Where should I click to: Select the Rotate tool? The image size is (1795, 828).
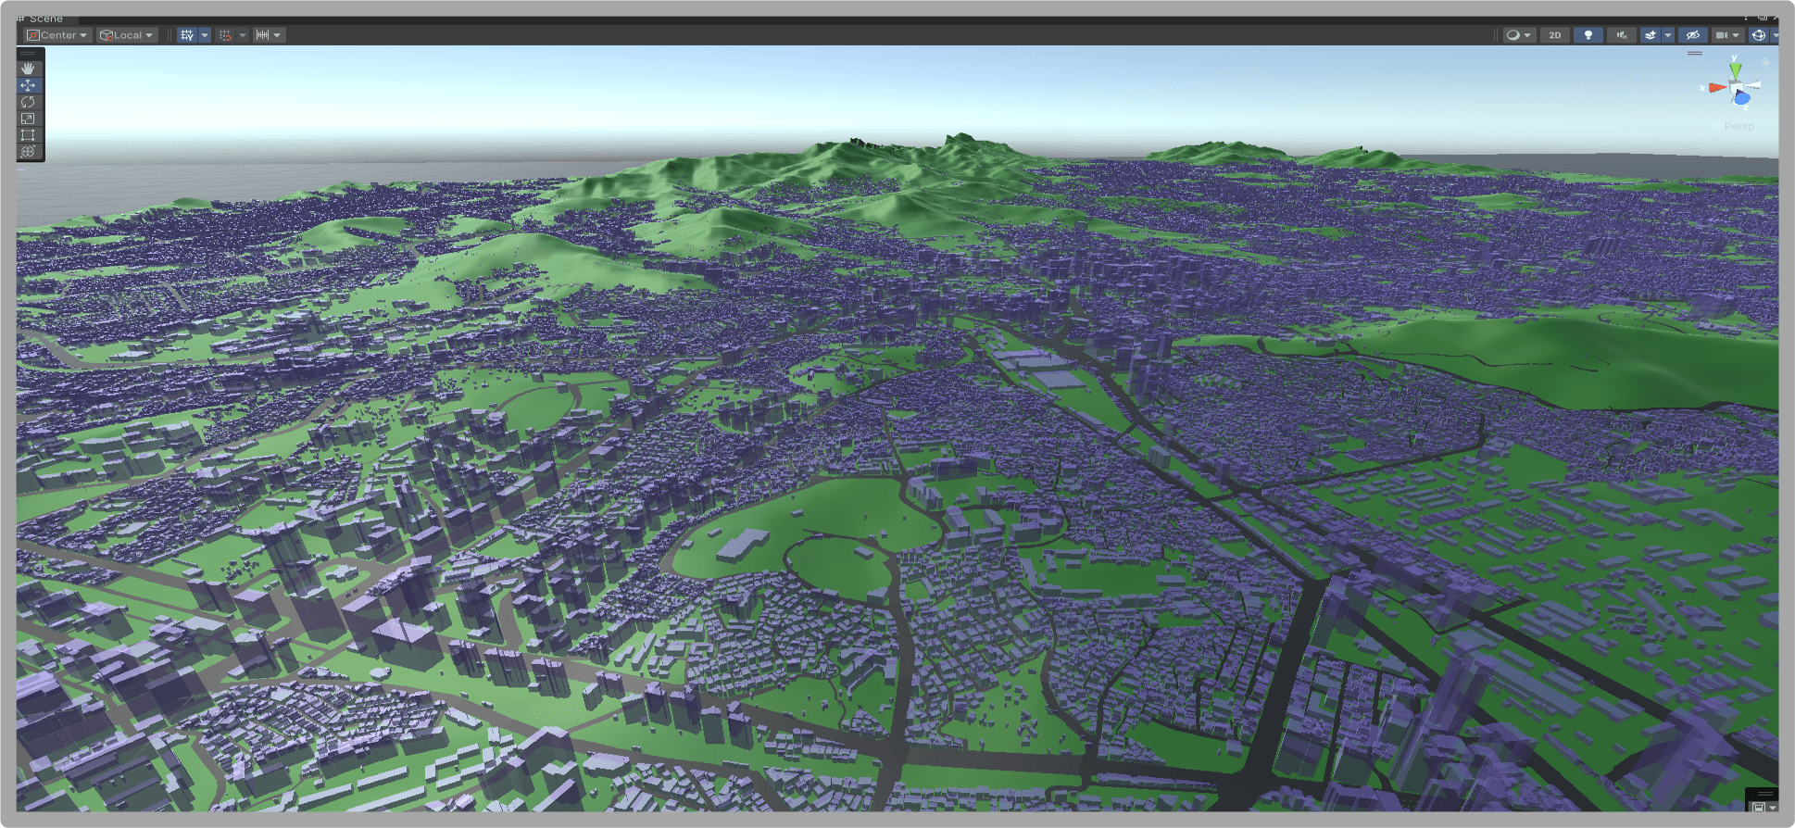pyautogui.click(x=28, y=102)
